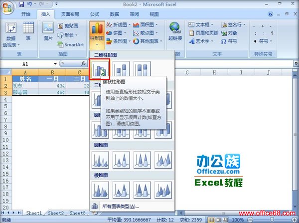Image resolution: width=299 pixels, height=223 pixels.
Task: Select column header G
Action: [187, 72]
